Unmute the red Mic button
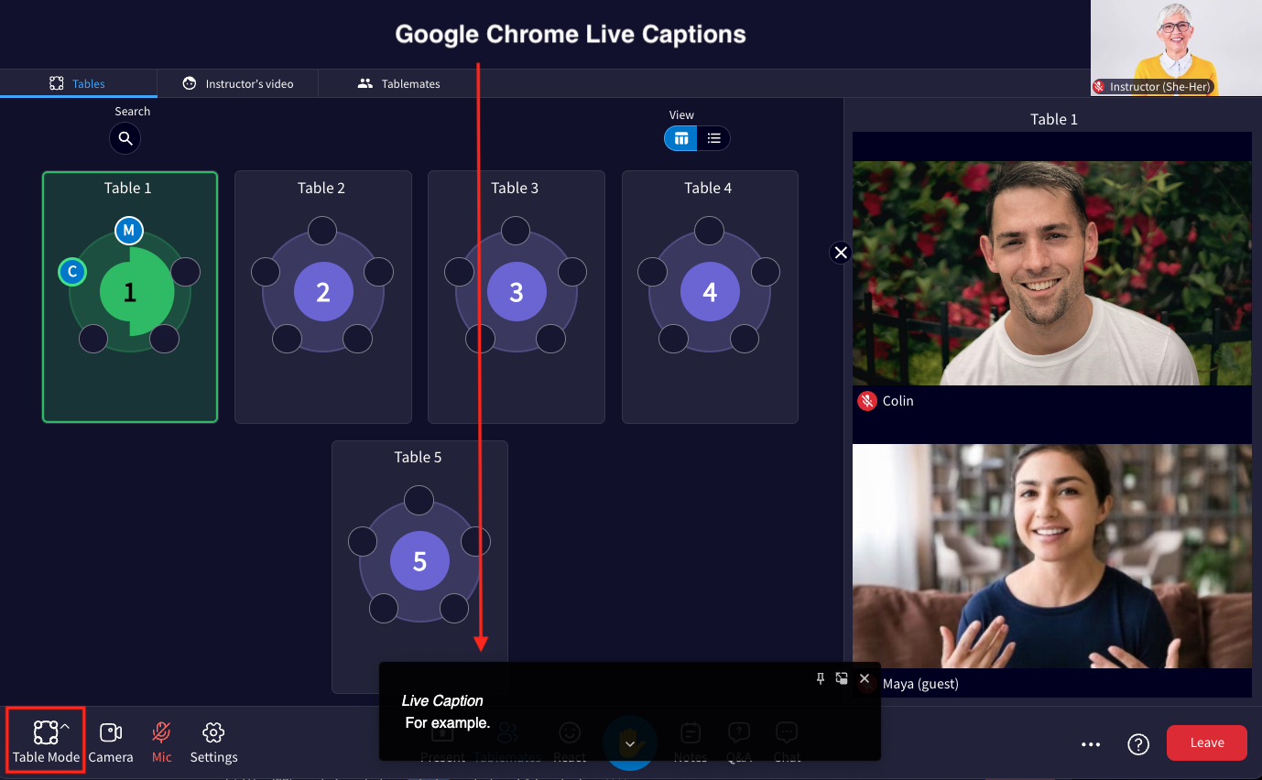 [162, 742]
